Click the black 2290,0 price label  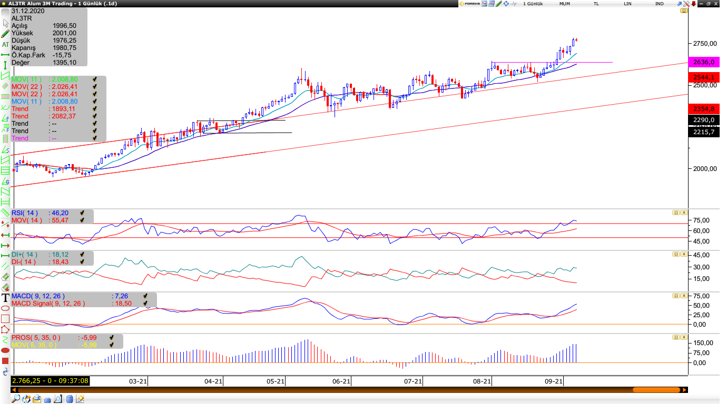point(704,120)
